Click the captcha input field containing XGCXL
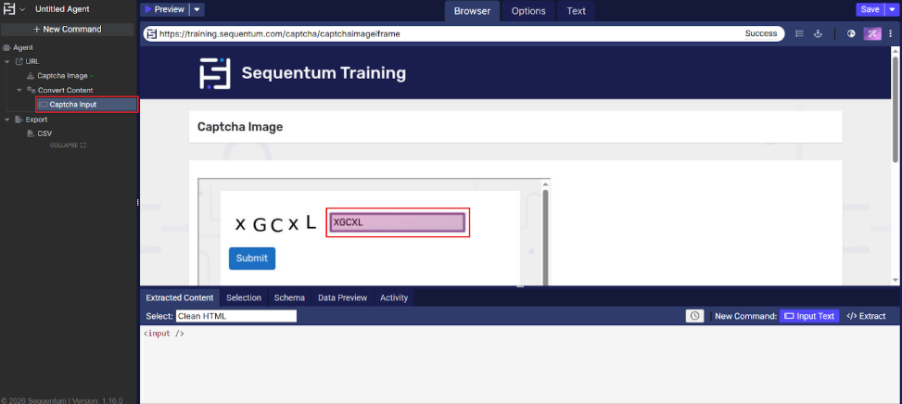The image size is (902, 404). [x=398, y=222]
